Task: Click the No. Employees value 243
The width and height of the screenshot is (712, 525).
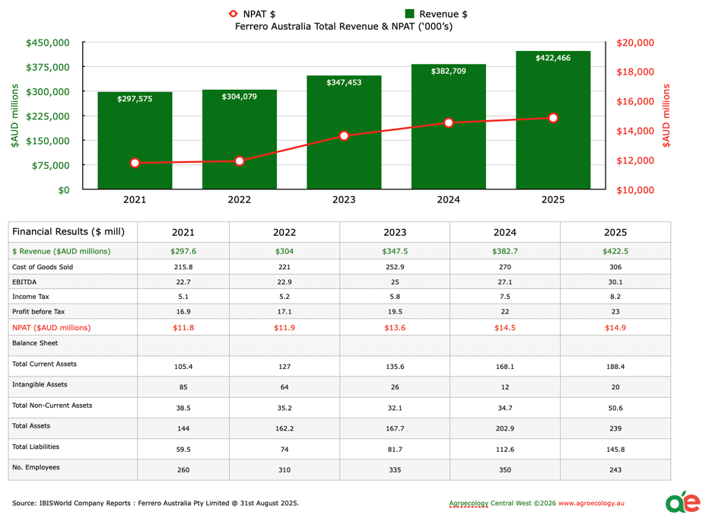Action: [615, 469]
